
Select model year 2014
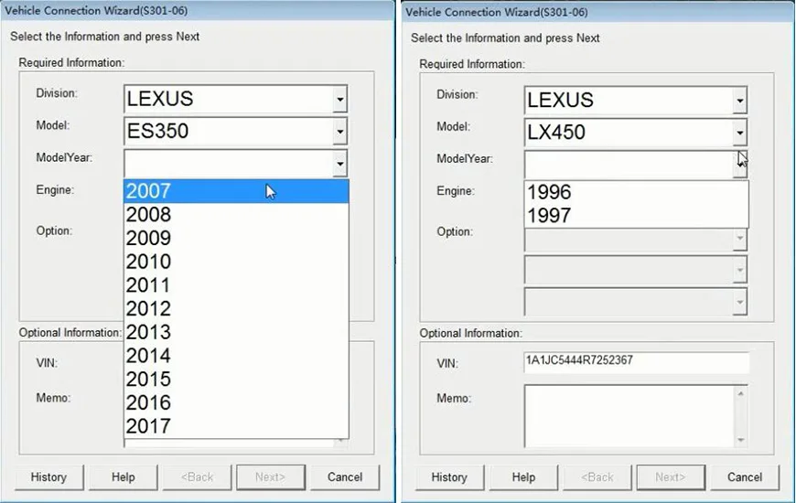[x=236, y=356]
